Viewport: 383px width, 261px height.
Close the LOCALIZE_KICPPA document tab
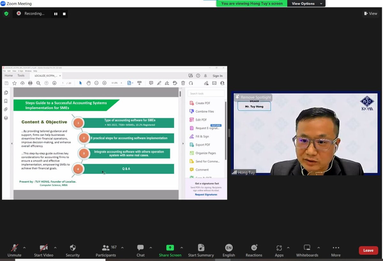(x=60, y=76)
